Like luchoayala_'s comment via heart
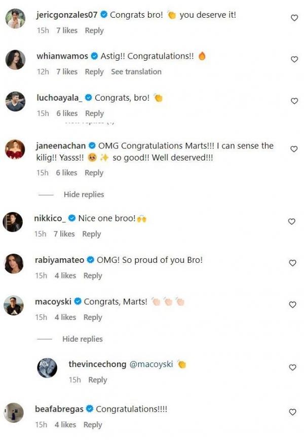 click(294, 101)
